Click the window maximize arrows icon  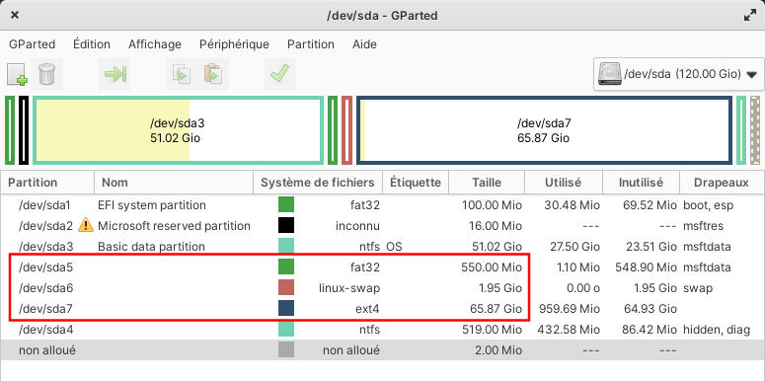coord(750,15)
